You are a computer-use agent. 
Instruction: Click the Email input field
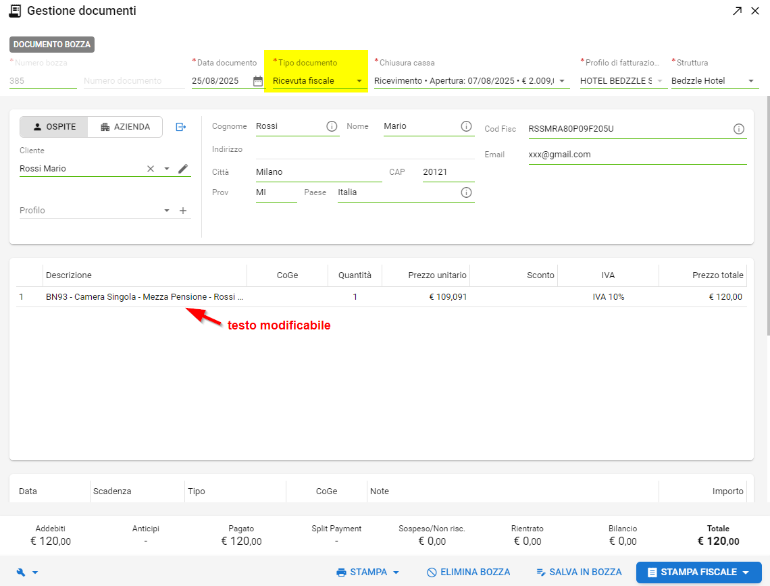click(x=636, y=155)
